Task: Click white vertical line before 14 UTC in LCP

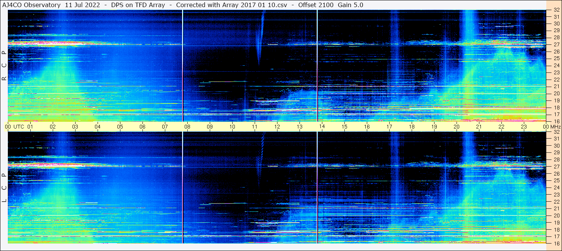Action: [317, 187]
